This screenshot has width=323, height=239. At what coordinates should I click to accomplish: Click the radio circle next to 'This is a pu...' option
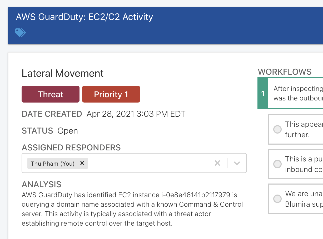pyautogui.click(x=277, y=164)
